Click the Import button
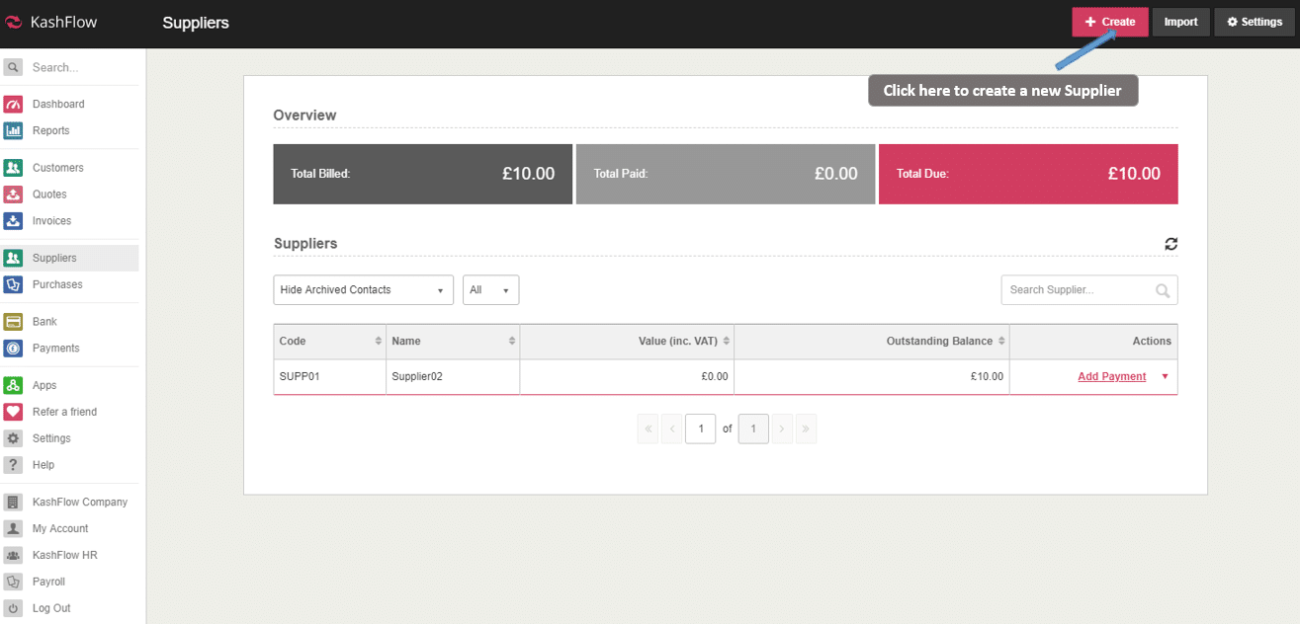This screenshot has width=1300, height=624. 1180,22
